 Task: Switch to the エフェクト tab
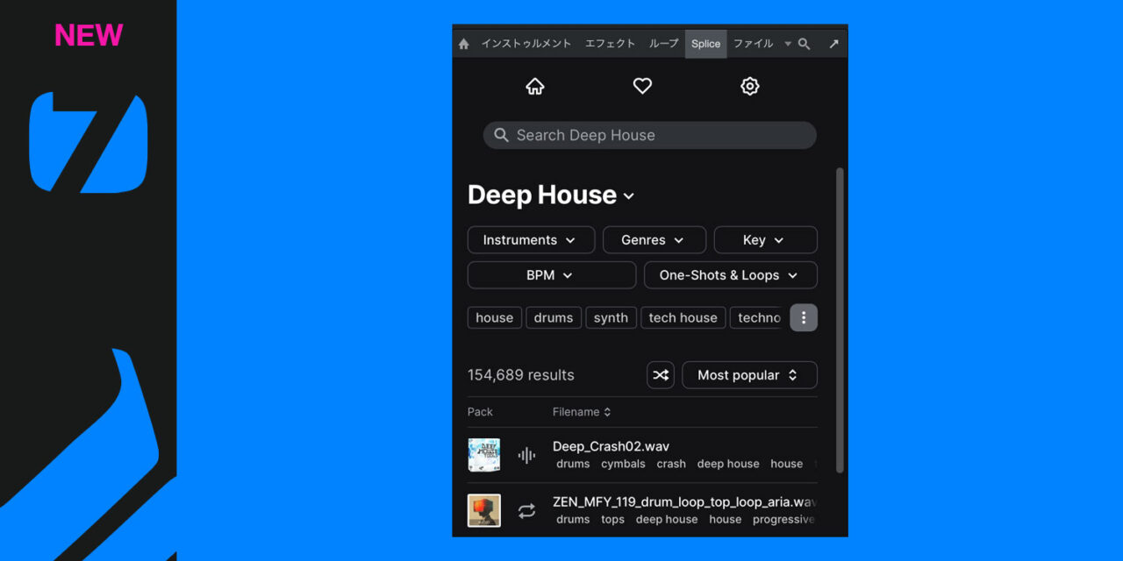(x=610, y=44)
